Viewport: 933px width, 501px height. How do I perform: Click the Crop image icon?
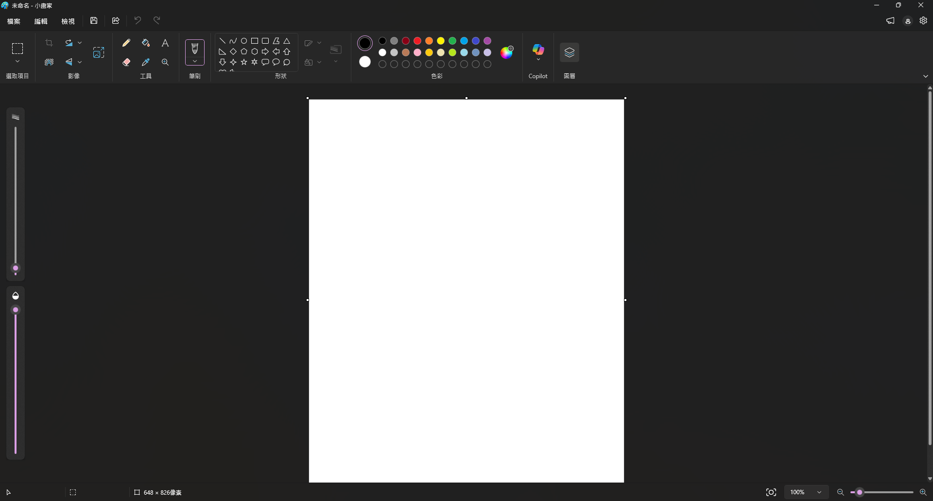pos(49,43)
